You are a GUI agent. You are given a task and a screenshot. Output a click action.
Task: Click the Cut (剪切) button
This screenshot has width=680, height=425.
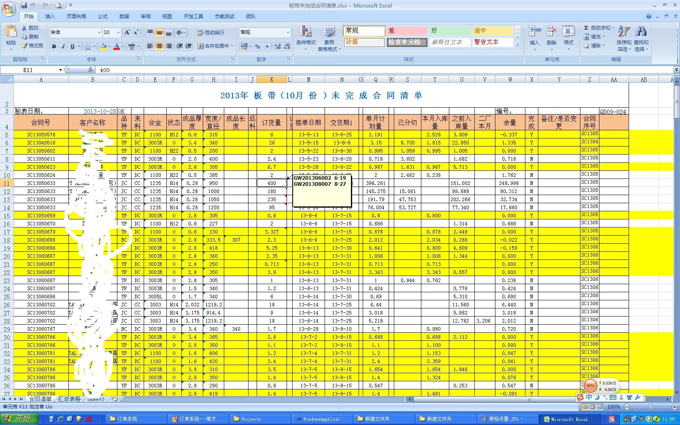[30, 28]
